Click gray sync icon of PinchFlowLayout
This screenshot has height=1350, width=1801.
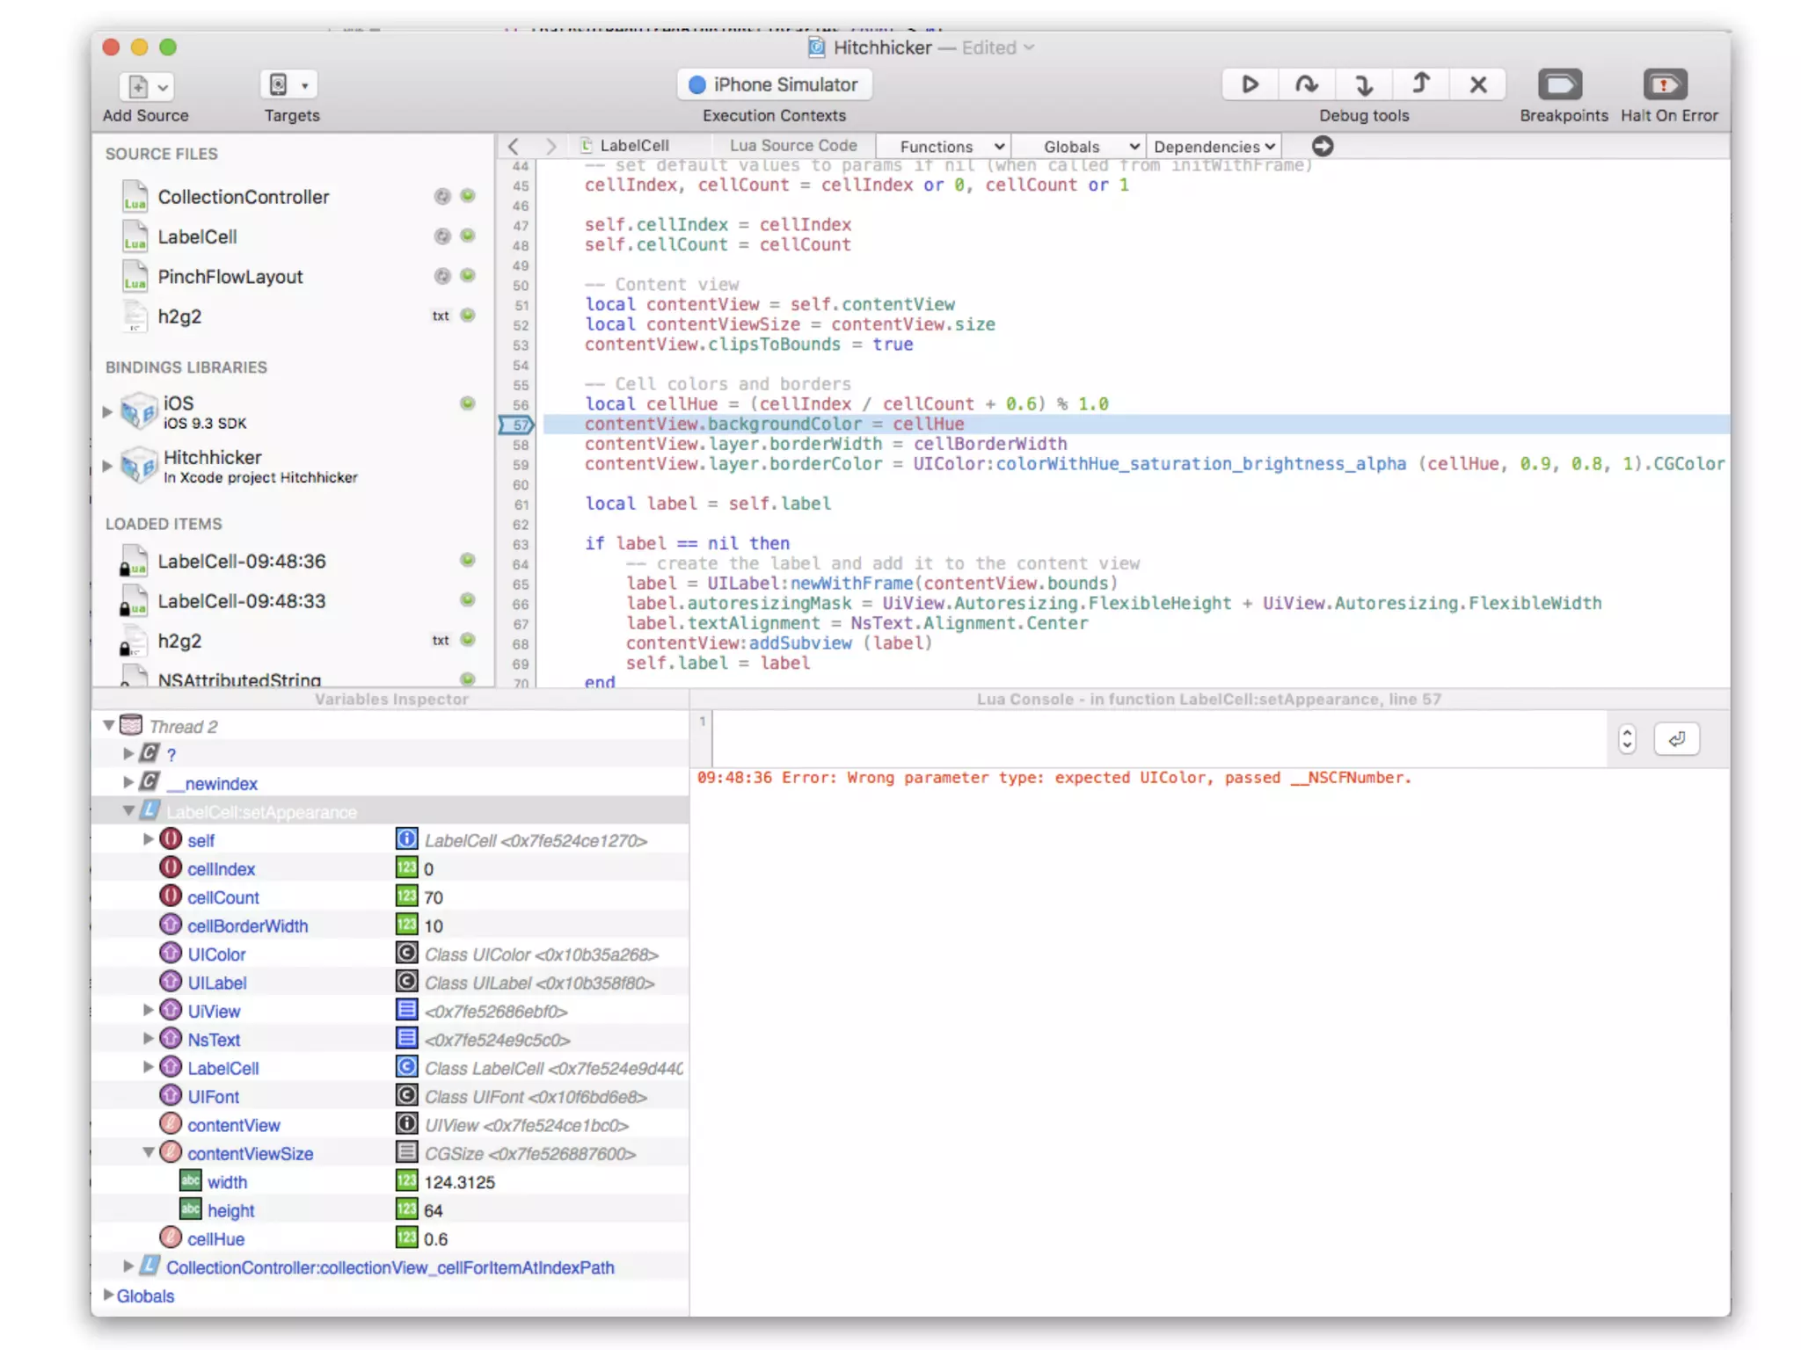(x=442, y=276)
